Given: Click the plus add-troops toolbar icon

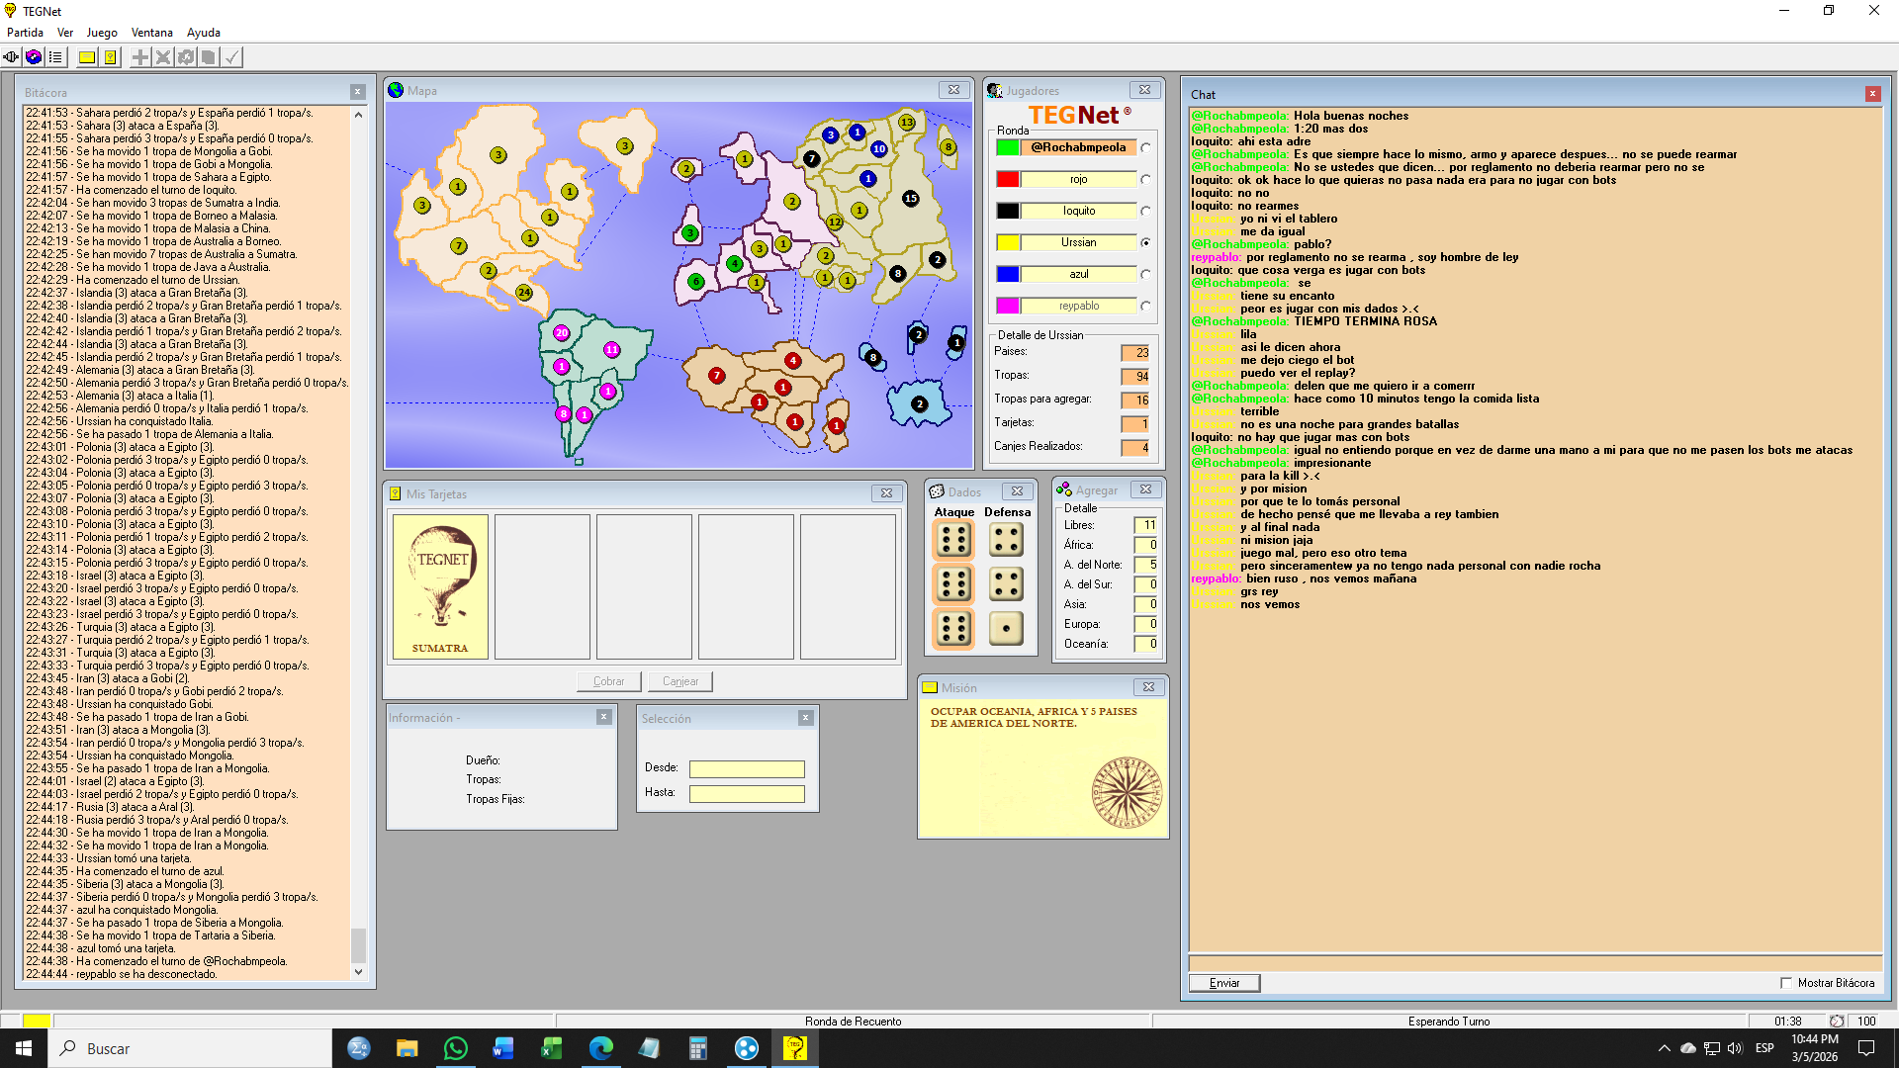Looking at the screenshot, I should 140,57.
